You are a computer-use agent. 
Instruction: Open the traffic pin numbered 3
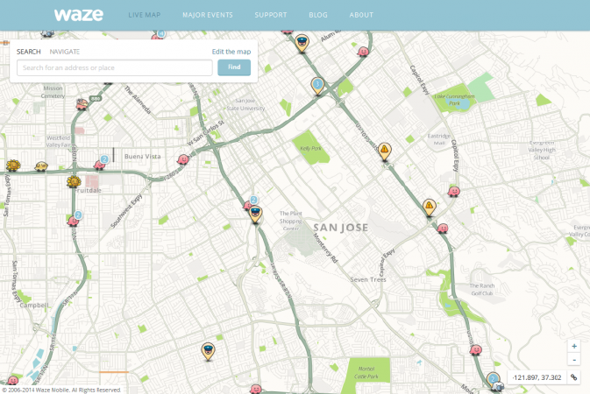coord(317,86)
